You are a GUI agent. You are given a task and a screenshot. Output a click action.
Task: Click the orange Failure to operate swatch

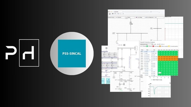tap(160, 46)
